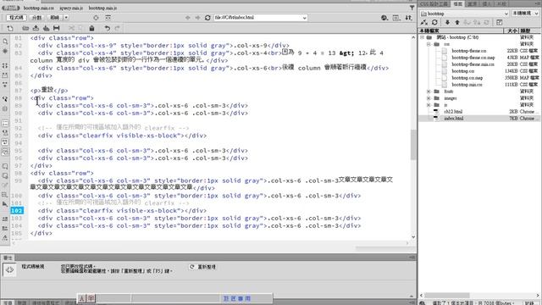Image resolution: width=542 pixels, height=305 pixels.
Task: Click the Files panel horizontal scrollbar
Action: coord(447,296)
